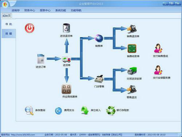Click the 门店零售 label
The image size is (182, 137).
point(99,87)
